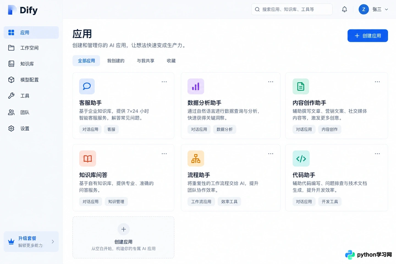Open the 知识库问答 app title

[93, 175]
